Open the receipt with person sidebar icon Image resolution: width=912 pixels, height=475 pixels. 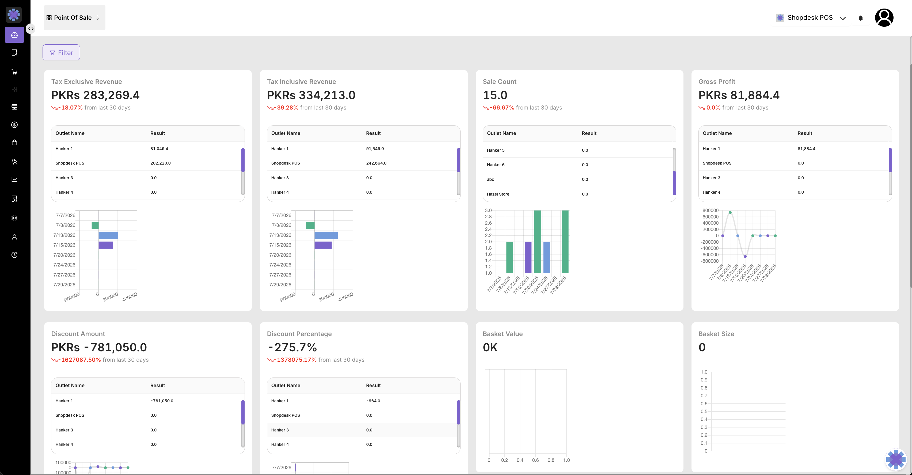coord(14,53)
